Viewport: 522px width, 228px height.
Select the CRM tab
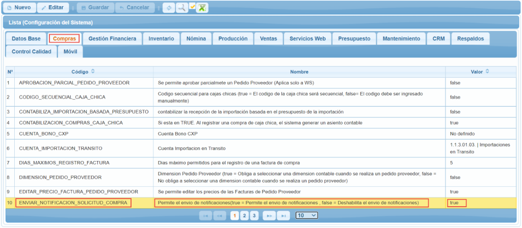pos(438,39)
